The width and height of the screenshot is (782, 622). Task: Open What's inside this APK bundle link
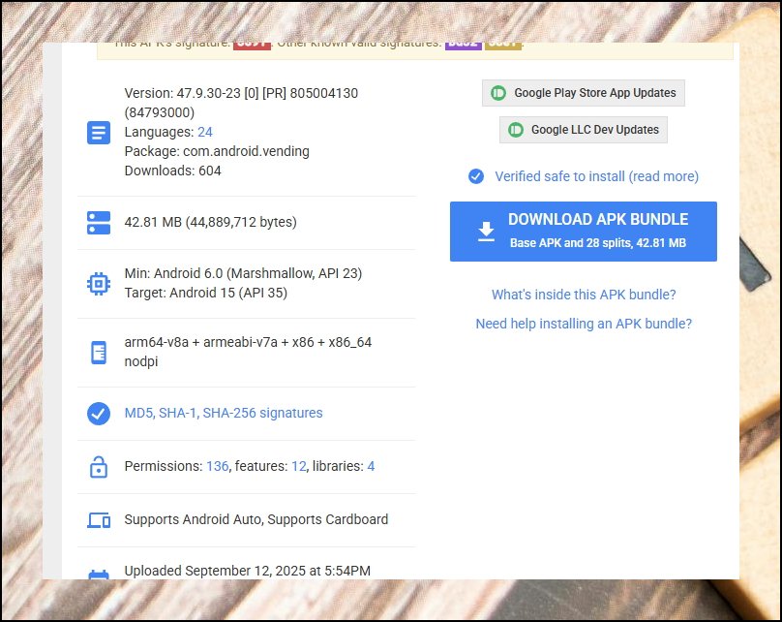pos(584,295)
